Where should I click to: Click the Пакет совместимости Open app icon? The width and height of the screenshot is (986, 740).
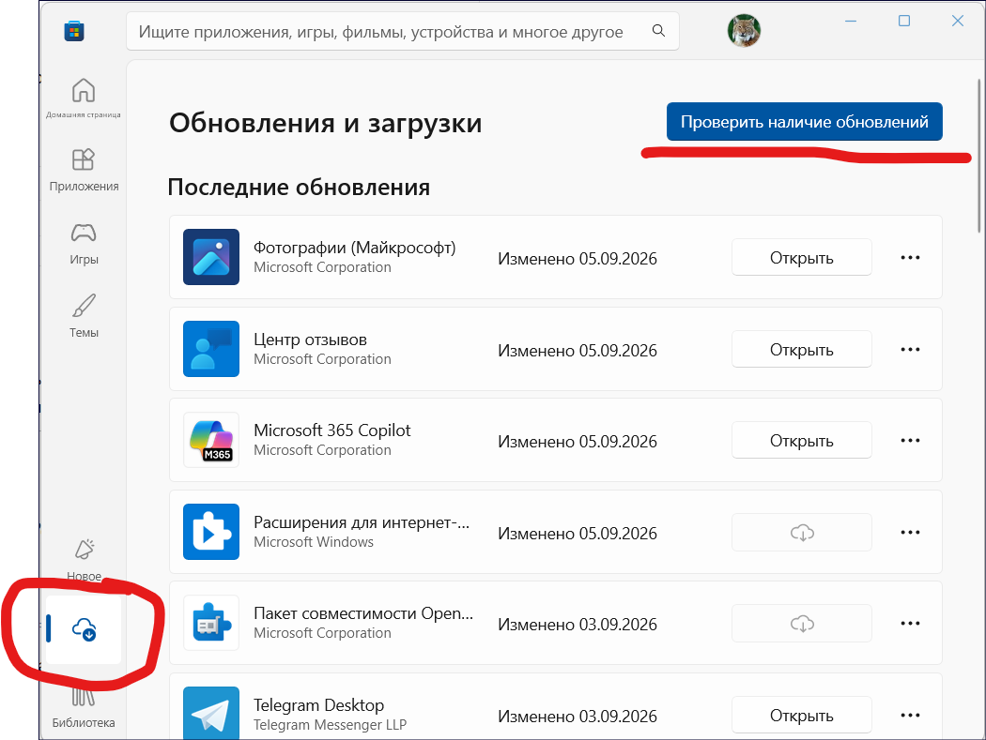click(x=211, y=623)
